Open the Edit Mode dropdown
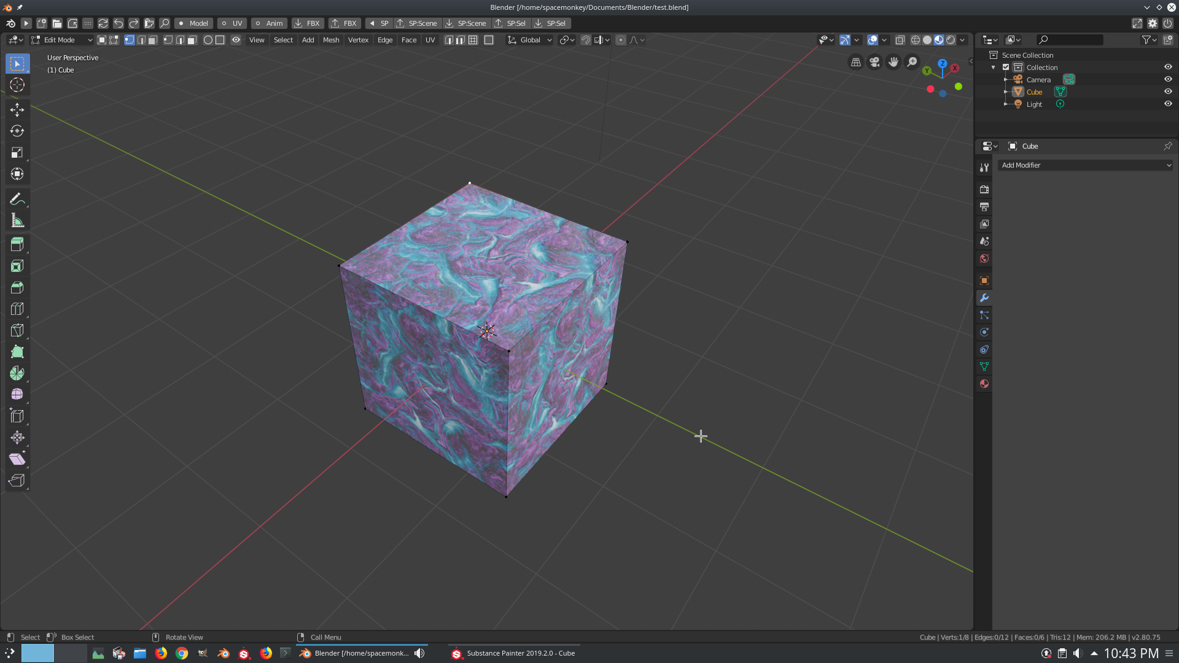The height and width of the screenshot is (663, 1179). tap(61, 40)
